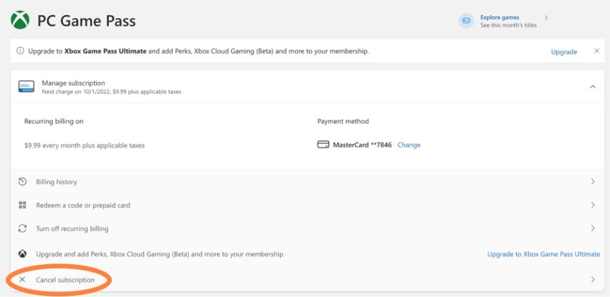
Task: Click the 'Payment method' label
Action: (343, 121)
